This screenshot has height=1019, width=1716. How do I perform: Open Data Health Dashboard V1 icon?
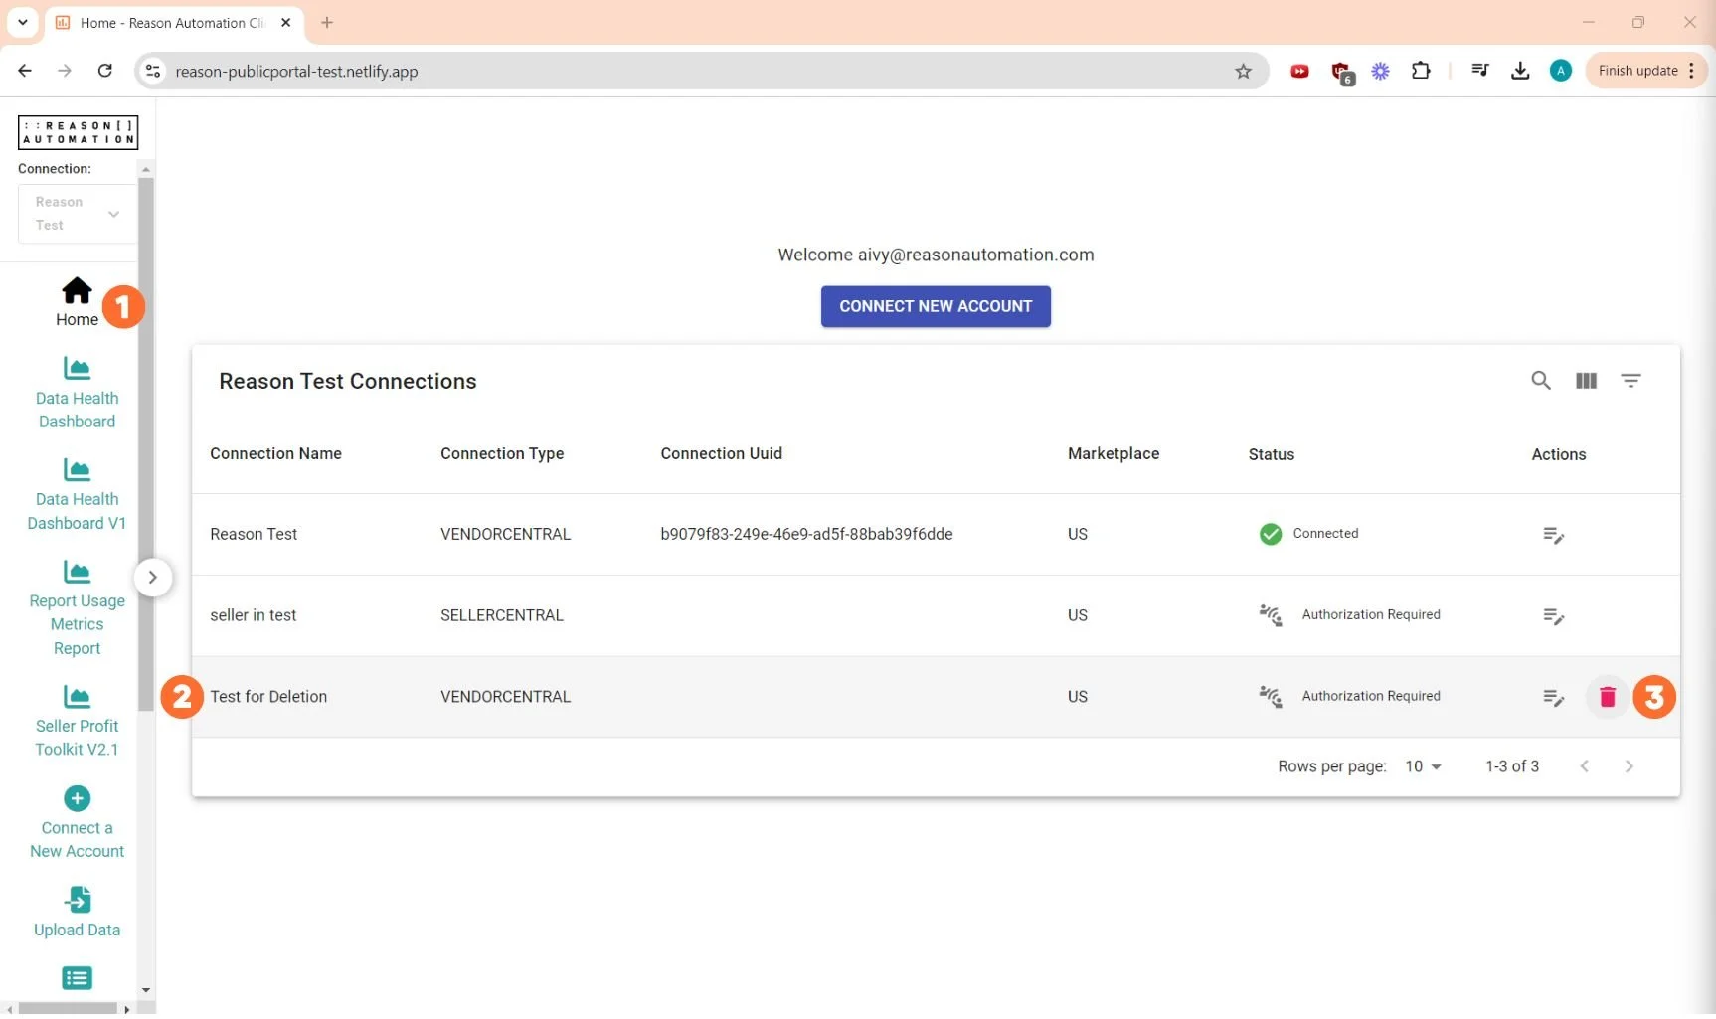[77, 469]
